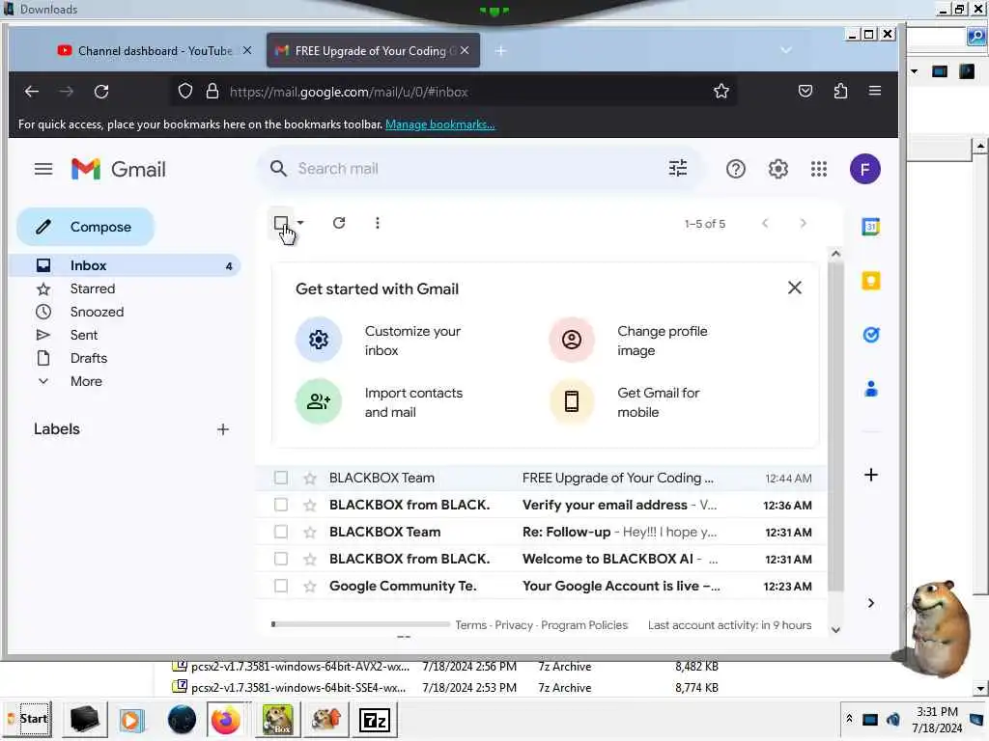Screen dimensions: 989x741
Task: Select the Welcome to BLACKBOX AI checkbox
Action: (x=281, y=559)
